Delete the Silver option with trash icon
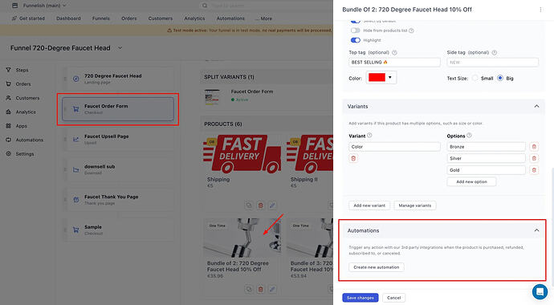Screen dimensions: 554x305 534,158
